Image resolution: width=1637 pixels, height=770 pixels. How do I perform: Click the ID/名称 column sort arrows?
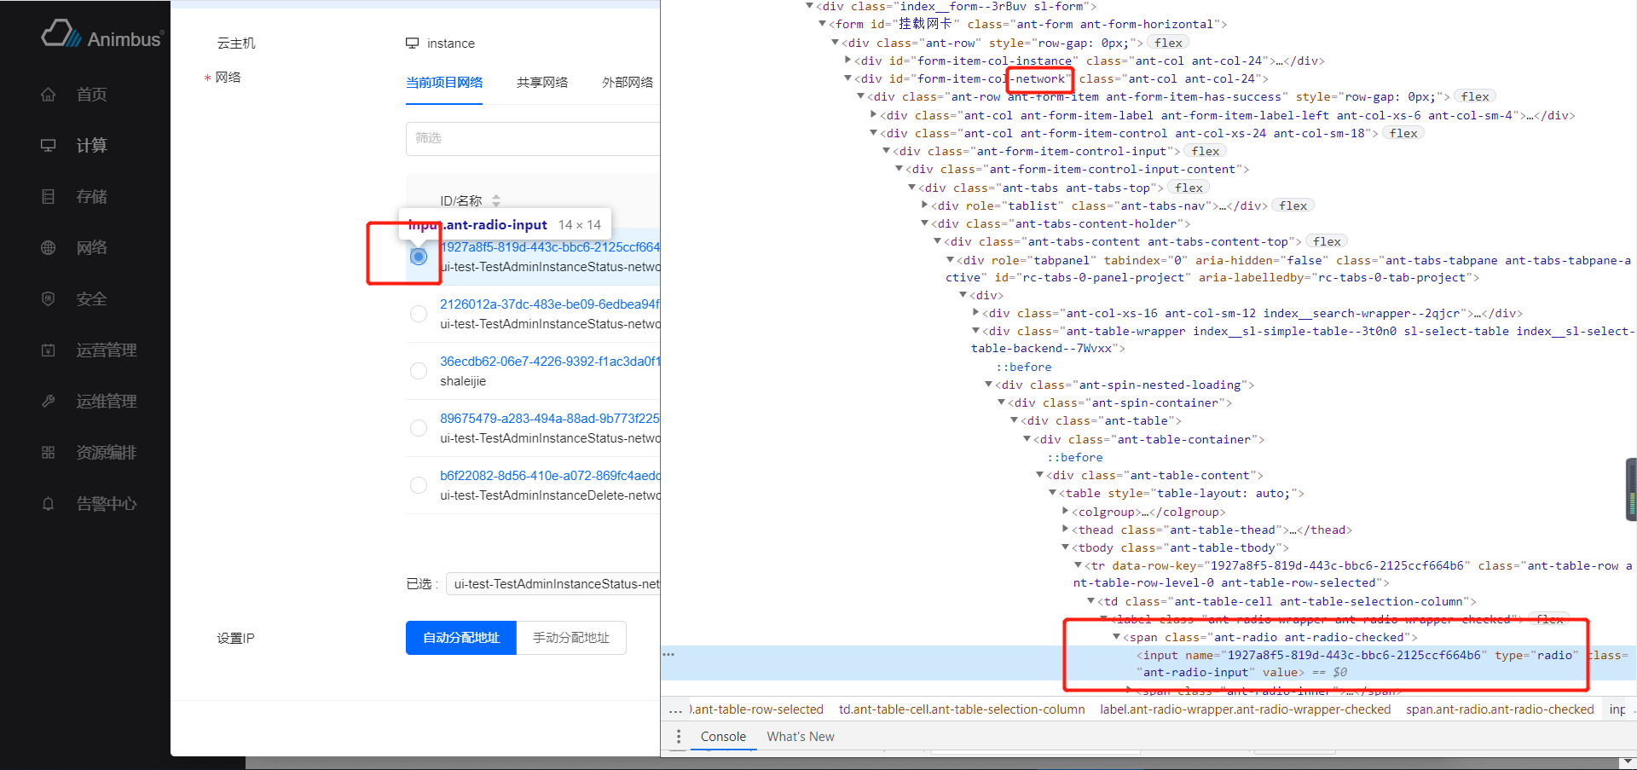(496, 201)
